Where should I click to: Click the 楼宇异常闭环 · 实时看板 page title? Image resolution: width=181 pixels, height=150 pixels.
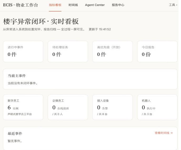(x=41, y=22)
